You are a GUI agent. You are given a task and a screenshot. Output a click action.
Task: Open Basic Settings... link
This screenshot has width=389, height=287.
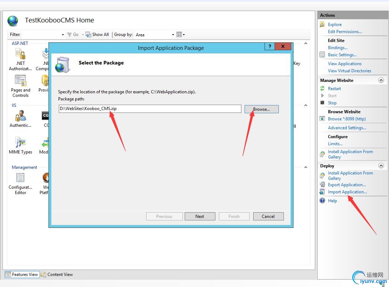coord(342,55)
